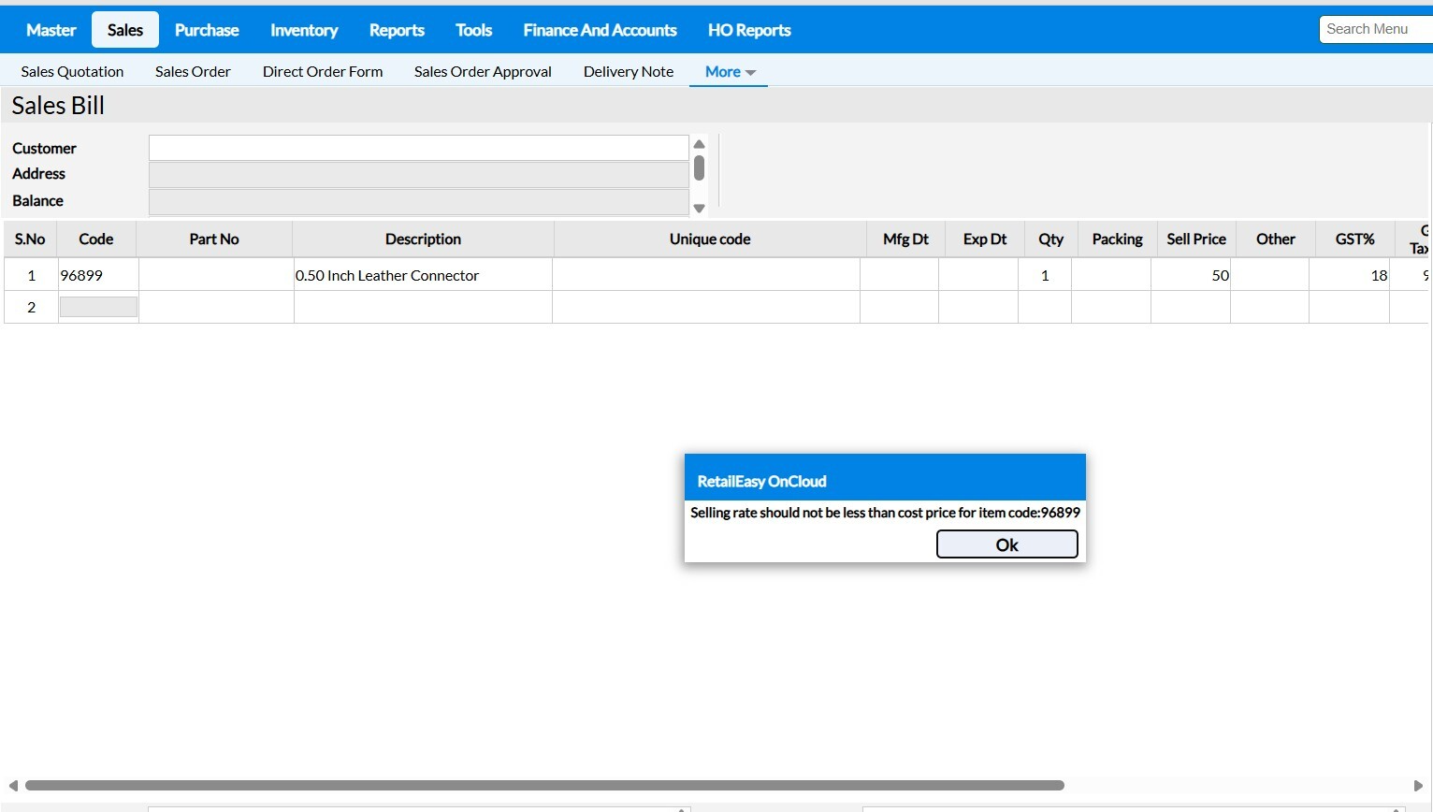Expand the More dropdown in the submenu

(729, 72)
